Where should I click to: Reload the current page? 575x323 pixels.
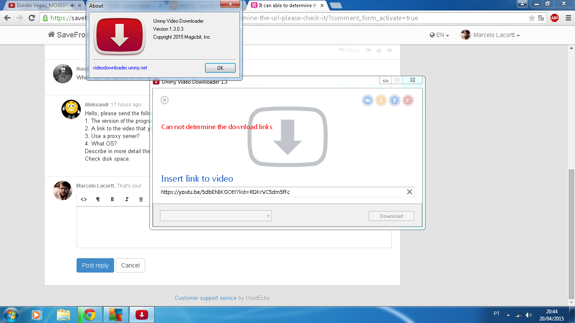(x=32, y=18)
